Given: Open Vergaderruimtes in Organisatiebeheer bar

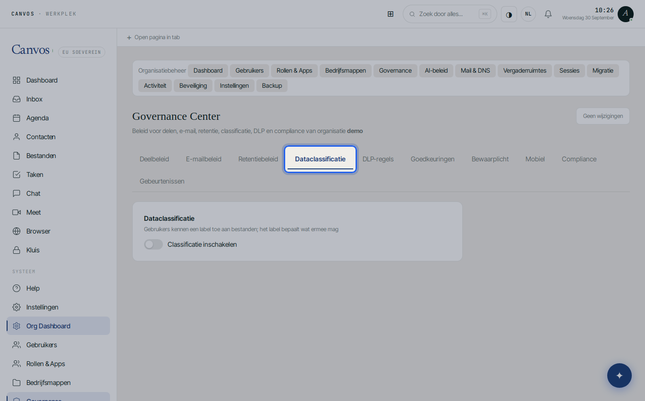Looking at the screenshot, I should (x=525, y=71).
